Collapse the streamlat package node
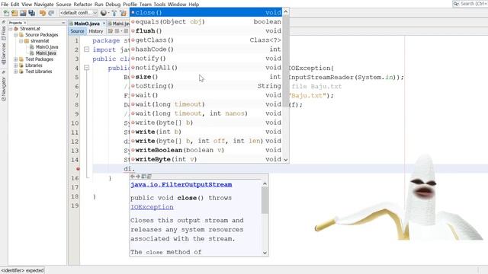 pos(21,40)
